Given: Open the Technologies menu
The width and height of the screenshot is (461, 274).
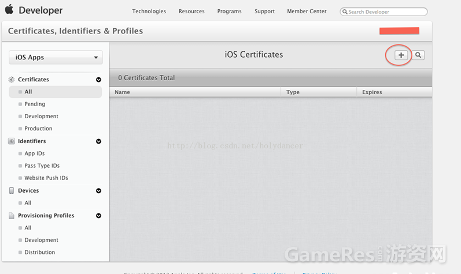Looking at the screenshot, I should pos(149,11).
